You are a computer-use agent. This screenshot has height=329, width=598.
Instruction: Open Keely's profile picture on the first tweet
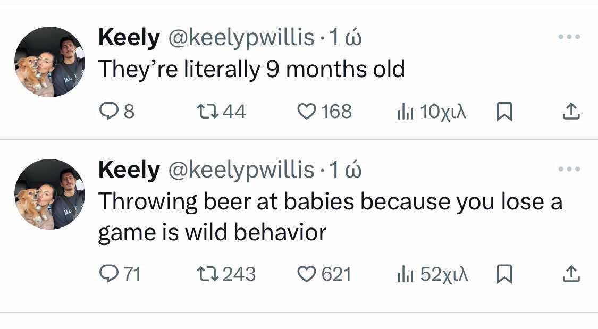point(49,62)
